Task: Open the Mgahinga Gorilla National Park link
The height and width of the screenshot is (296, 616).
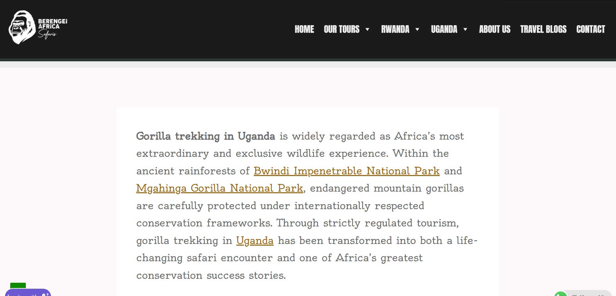Action: click(219, 188)
